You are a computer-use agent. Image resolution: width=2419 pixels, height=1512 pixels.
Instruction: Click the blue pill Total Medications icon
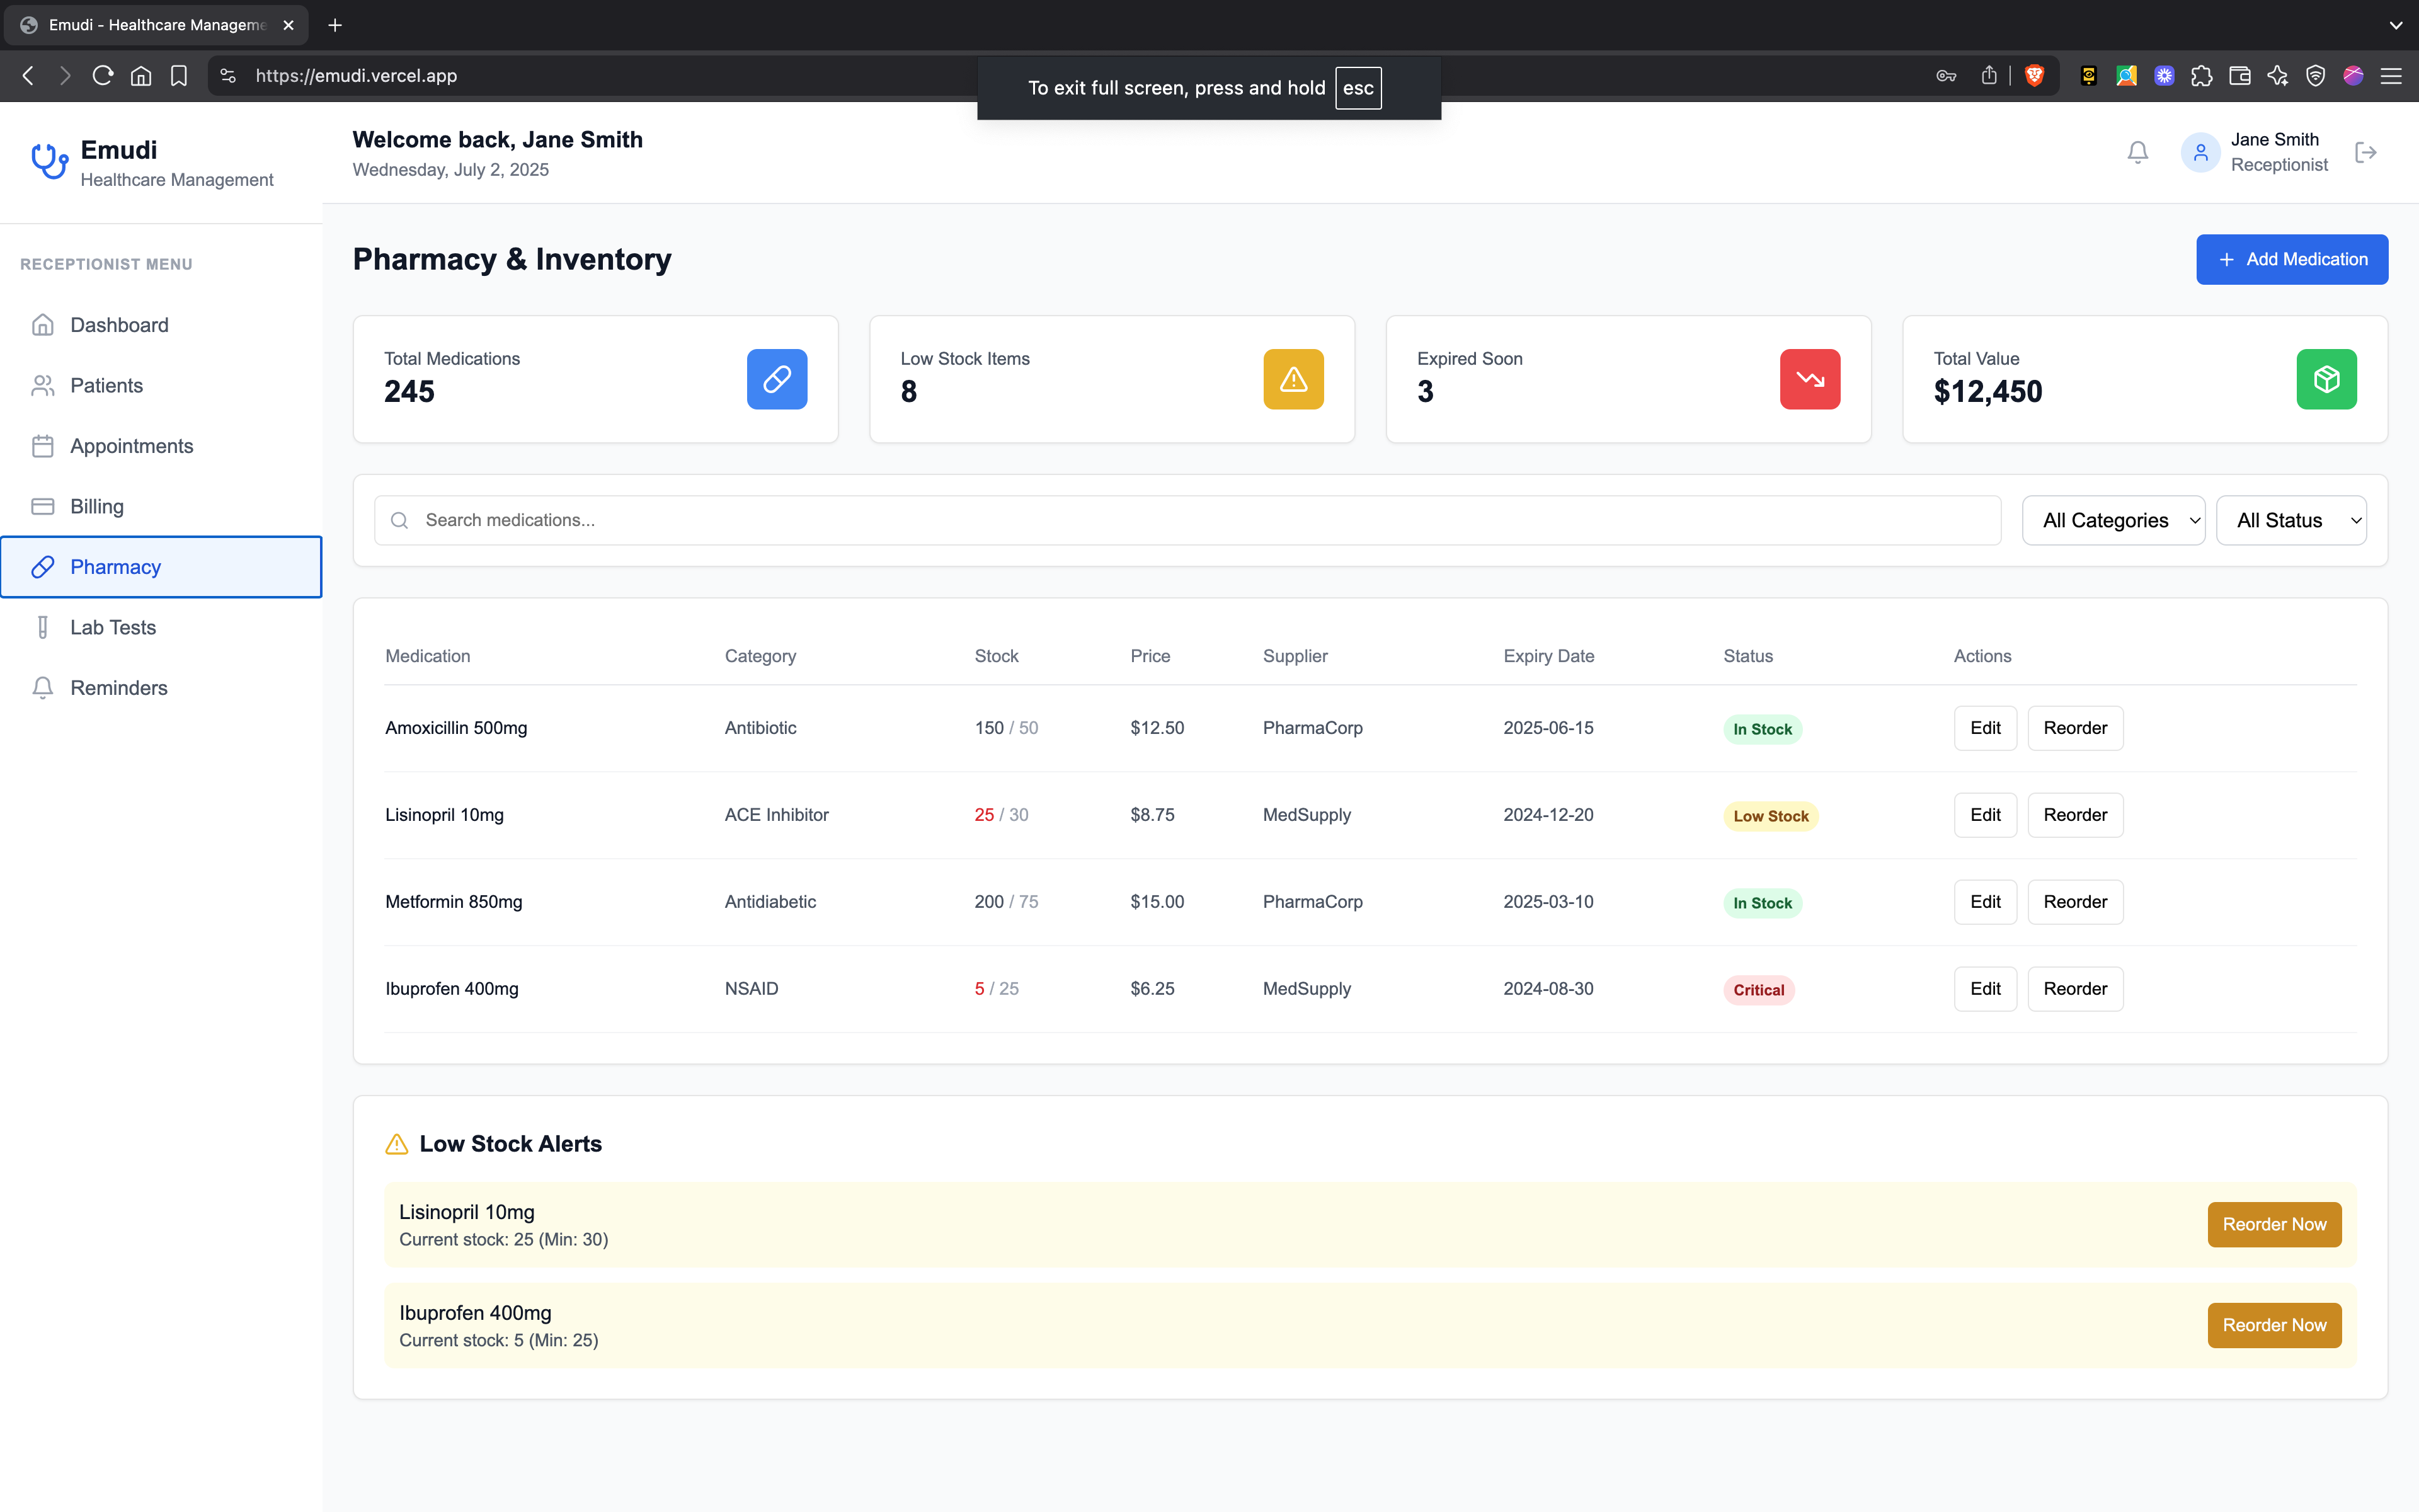click(777, 379)
